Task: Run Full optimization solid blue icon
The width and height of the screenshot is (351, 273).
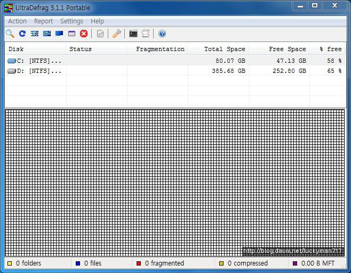Action: tap(59, 34)
